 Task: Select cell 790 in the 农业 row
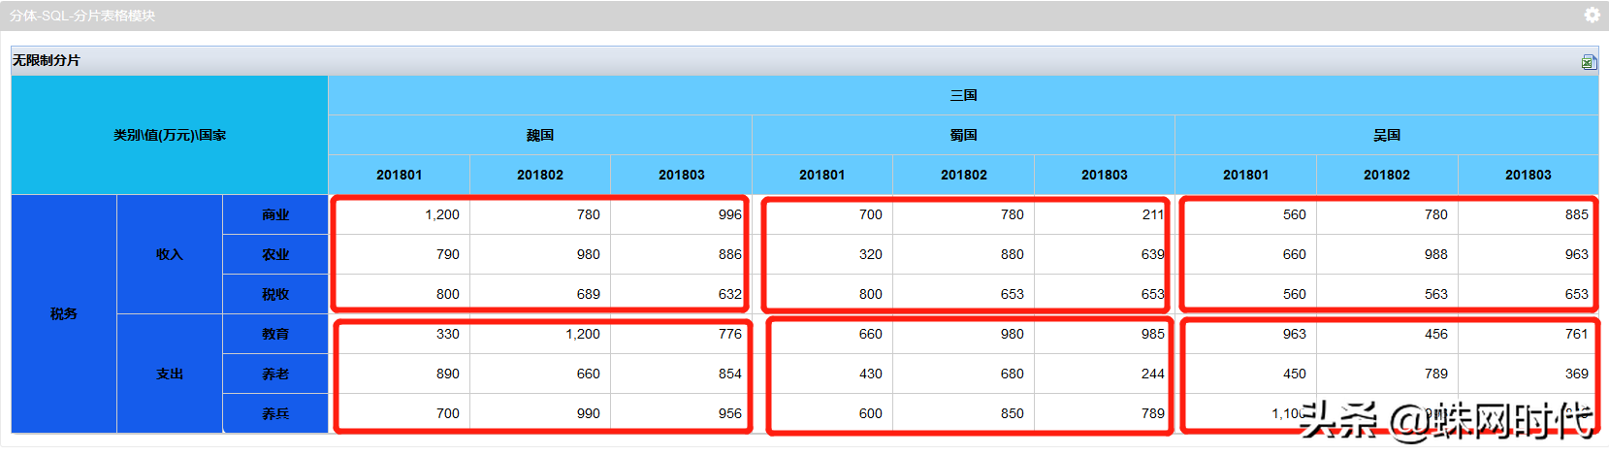click(399, 254)
